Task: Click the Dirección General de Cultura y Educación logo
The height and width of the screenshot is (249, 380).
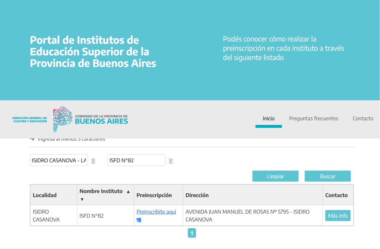Action: [x=30, y=119]
